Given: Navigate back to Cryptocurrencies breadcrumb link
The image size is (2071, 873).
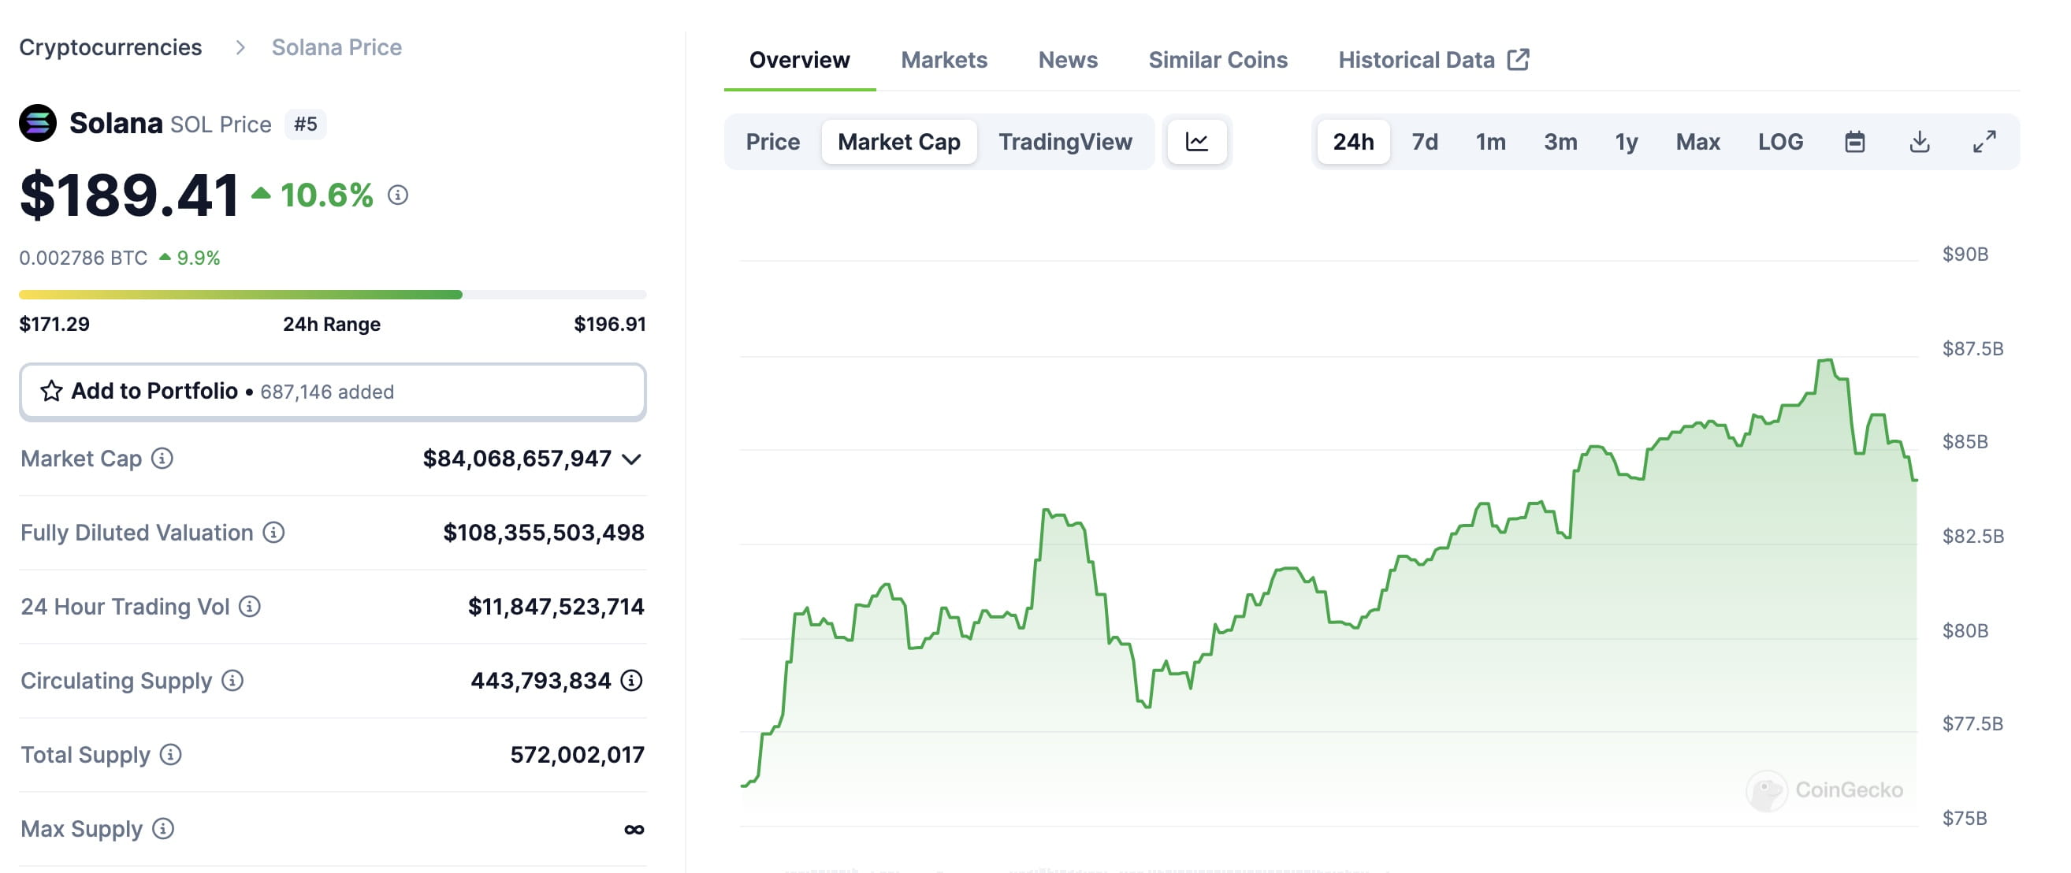Looking at the screenshot, I should click(111, 46).
